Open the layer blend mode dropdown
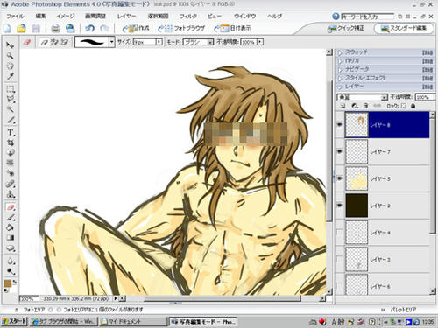The width and height of the screenshot is (438, 328). 362,97
